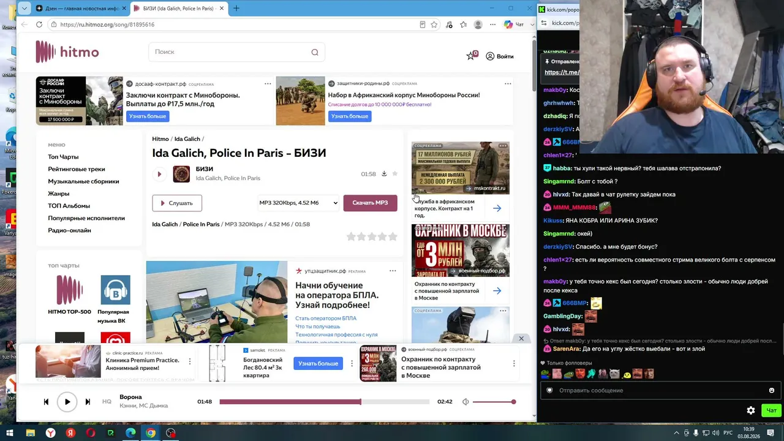Open options for the досааф-контракт.рф ad
The height and width of the screenshot is (441, 784).
coord(268,84)
